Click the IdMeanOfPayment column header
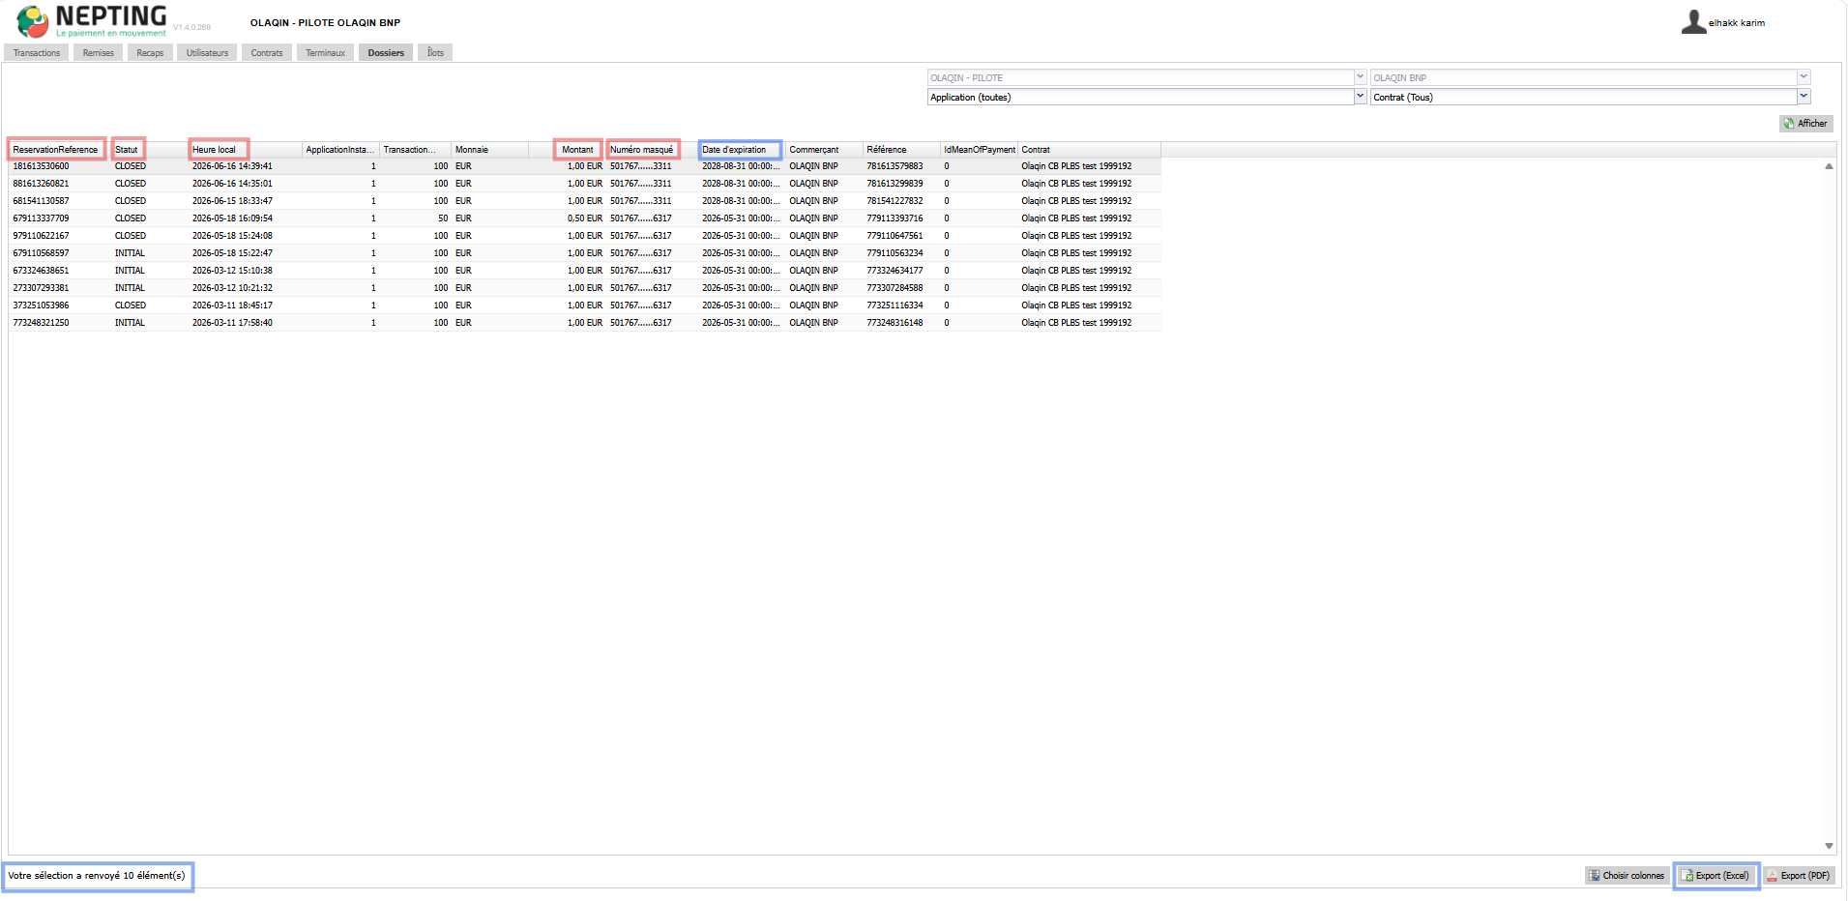Image resolution: width=1848 pixels, height=901 pixels. [979, 150]
